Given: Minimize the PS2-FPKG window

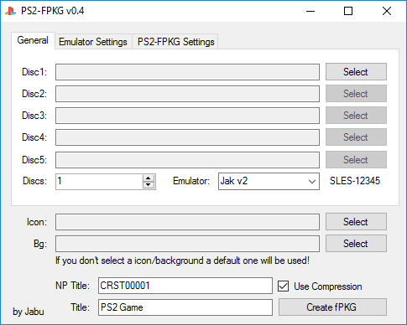Looking at the screenshot, I should tap(310, 11).
